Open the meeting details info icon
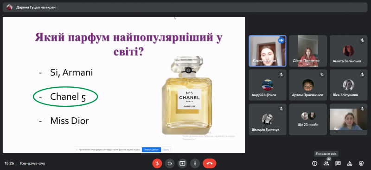 click(x=314, y=164)
